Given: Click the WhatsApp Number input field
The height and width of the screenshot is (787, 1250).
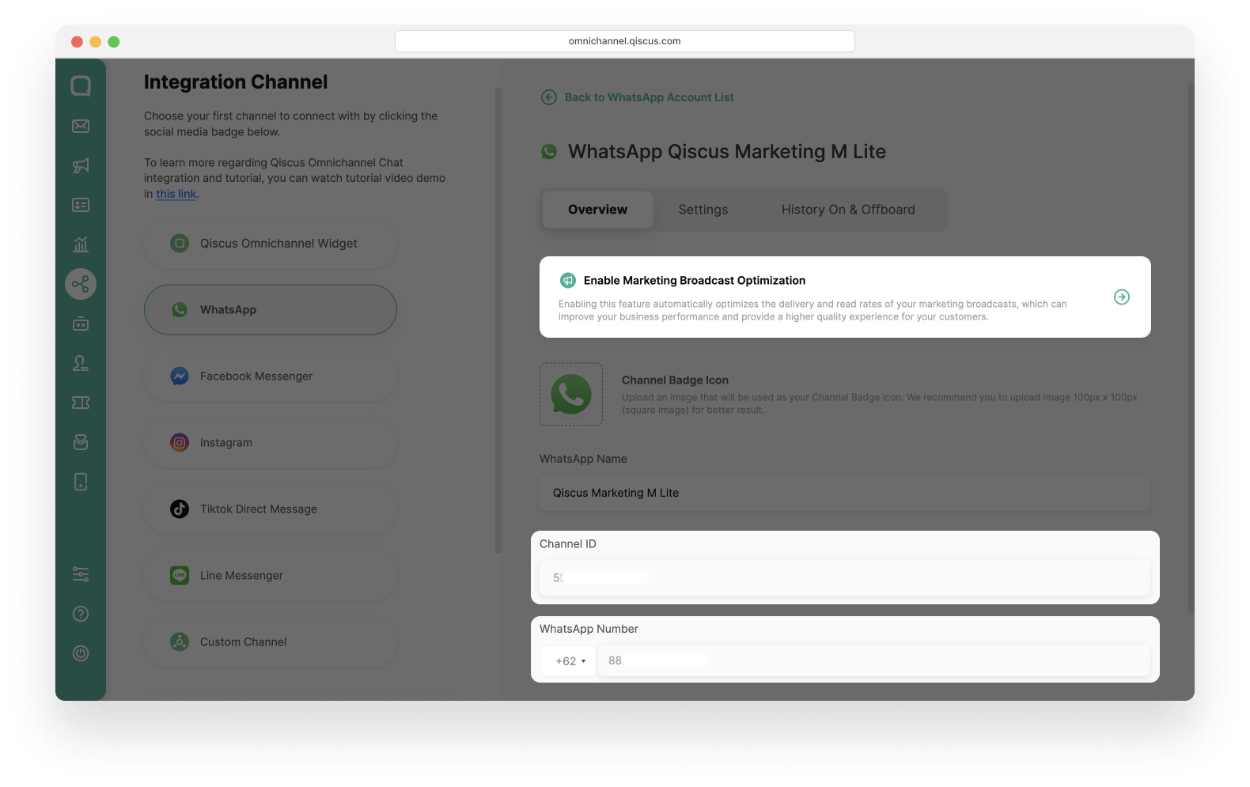Looking at the screenshot, I should [x=874, y=660].
